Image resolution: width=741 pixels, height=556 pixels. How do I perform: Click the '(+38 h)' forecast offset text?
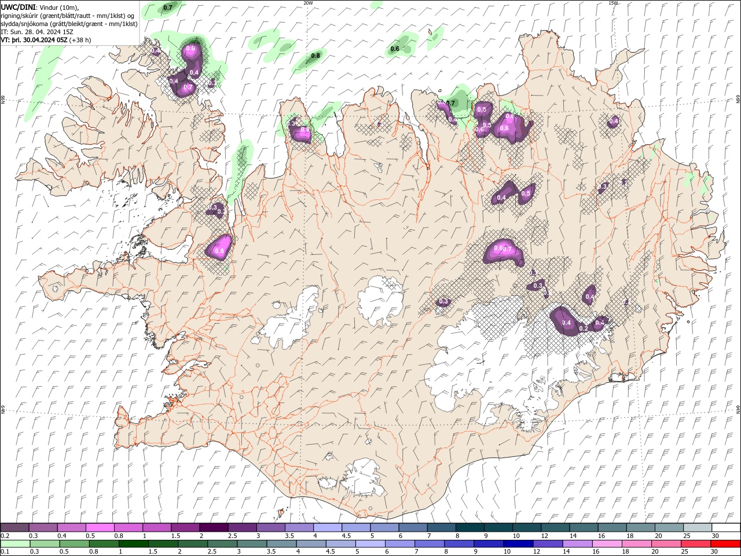(80, 40)
